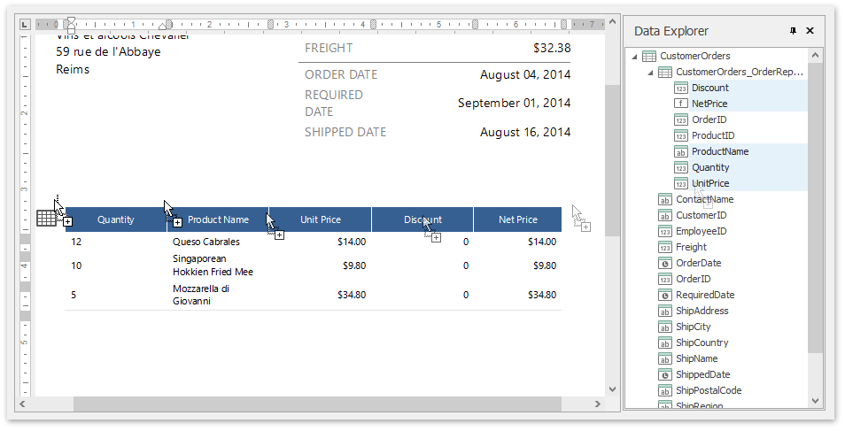
Task: Click the CustomerOrders table icon
Action: pos(649,57)
